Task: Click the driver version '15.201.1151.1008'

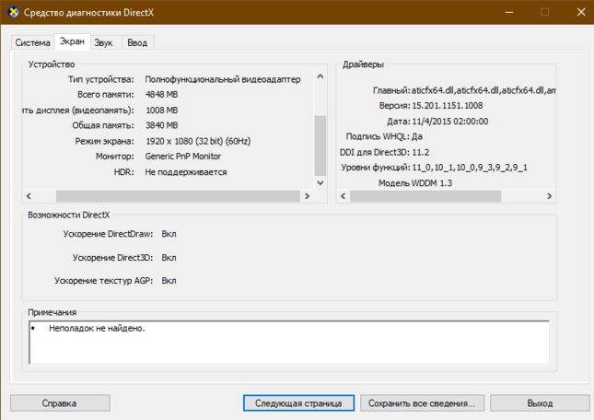Action: [x=448, y=105]
